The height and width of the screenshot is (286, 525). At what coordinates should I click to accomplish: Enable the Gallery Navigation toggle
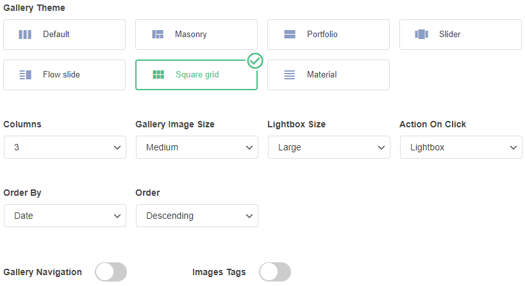(x=111, y=272)
